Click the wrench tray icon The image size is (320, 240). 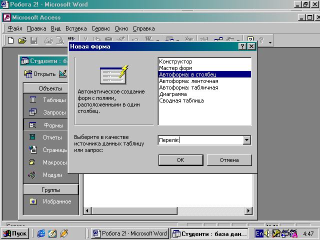point(276,233)
